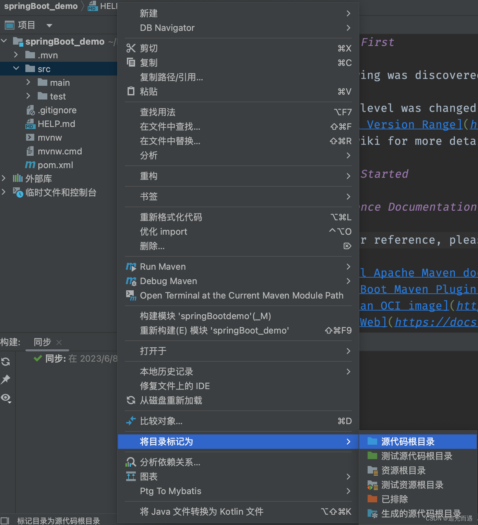This screenshot has height=525, width=478.
Task: Click the resources root folder icon
Action: 372,470
